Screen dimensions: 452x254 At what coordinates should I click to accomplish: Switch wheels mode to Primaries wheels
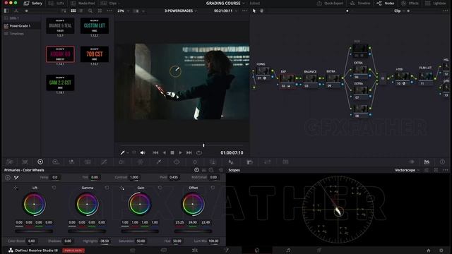196,170
